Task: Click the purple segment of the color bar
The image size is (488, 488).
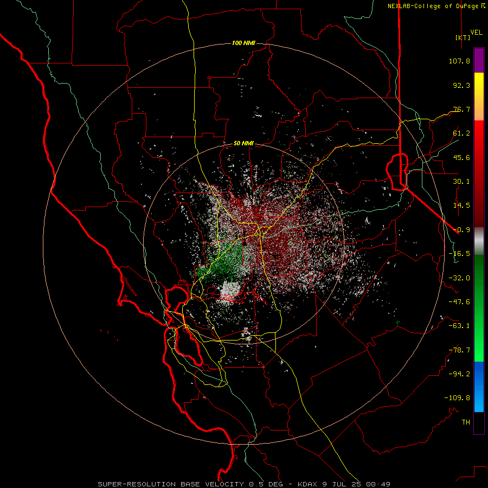Action: tap(479, 61)
